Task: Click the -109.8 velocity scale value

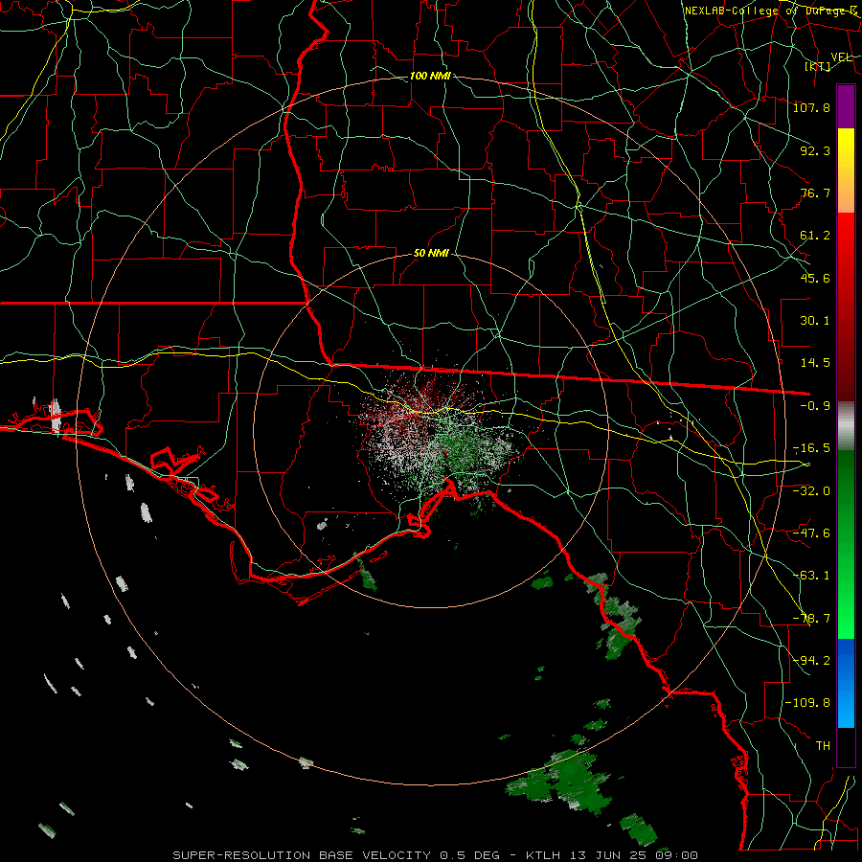Action: 808,703
